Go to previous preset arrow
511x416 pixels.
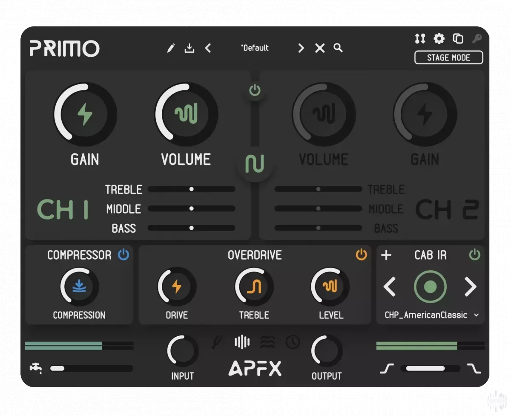coord(208,48)
